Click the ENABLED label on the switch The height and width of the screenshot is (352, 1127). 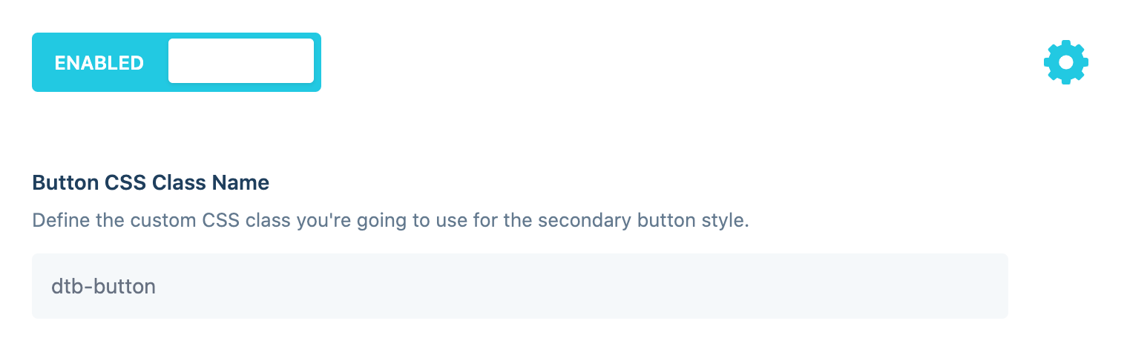point(99,63)
